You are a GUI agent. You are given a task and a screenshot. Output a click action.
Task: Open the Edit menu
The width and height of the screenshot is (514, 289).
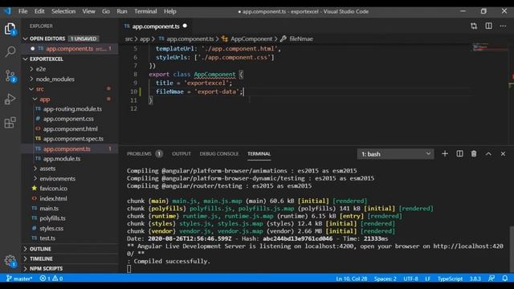[x=39, y=11]
